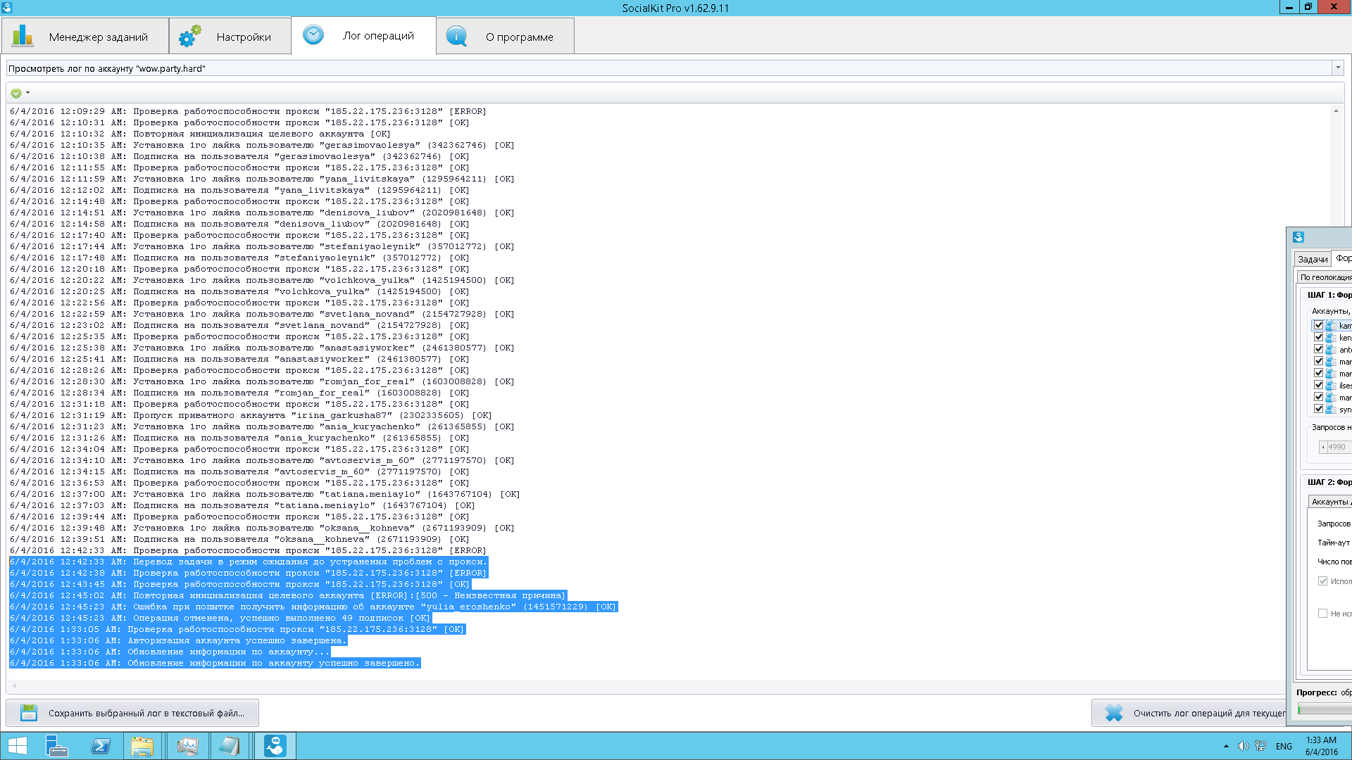
Task: Select the Перевод задачи в режим ожидания line
Action: (248, 562)
